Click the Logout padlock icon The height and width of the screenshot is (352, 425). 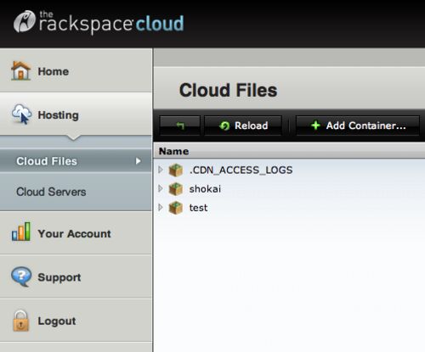(x=20, y=321)
